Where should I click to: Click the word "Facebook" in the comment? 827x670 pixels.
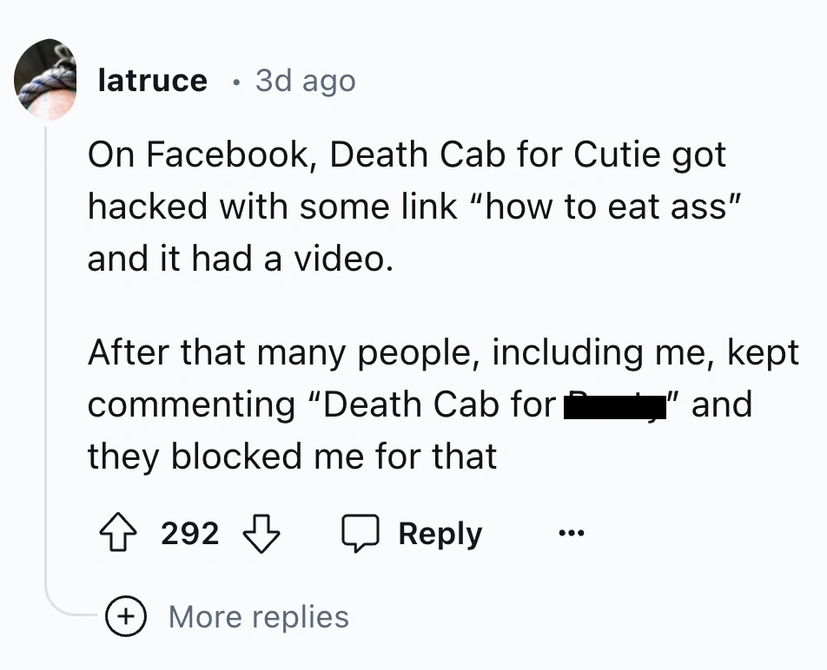[x=228, y=155]
